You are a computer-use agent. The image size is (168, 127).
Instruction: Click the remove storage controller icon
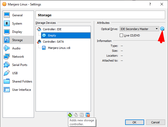pos(76,115)
